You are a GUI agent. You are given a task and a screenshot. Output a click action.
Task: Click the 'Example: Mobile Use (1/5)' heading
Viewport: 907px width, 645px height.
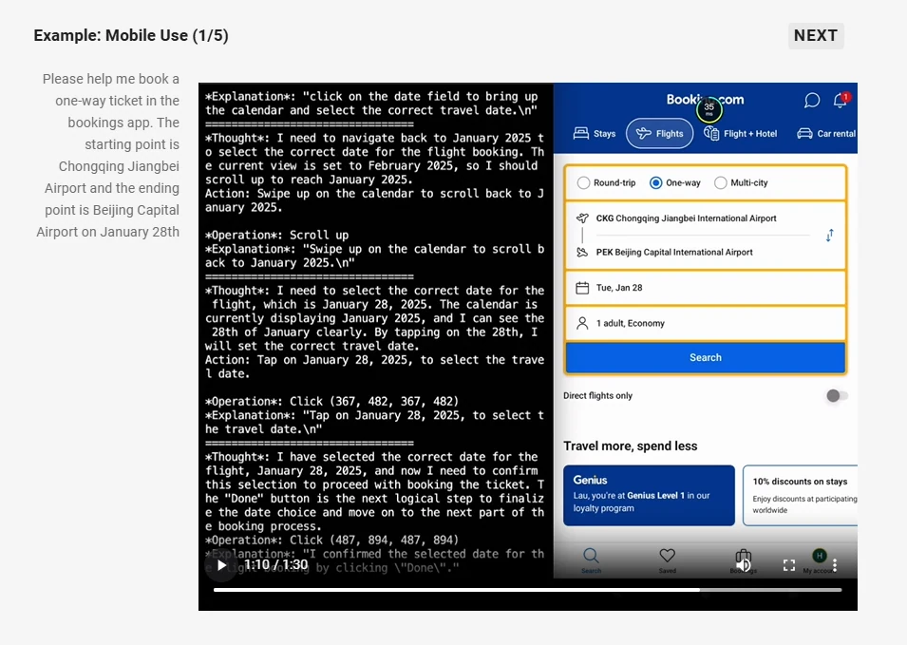[x=131, y=36]
